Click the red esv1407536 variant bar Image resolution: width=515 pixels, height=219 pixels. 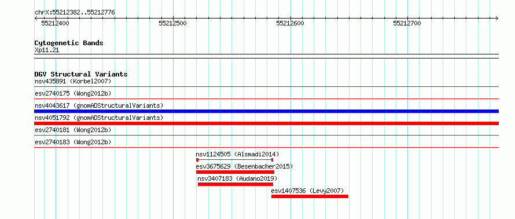coord(310,196)
